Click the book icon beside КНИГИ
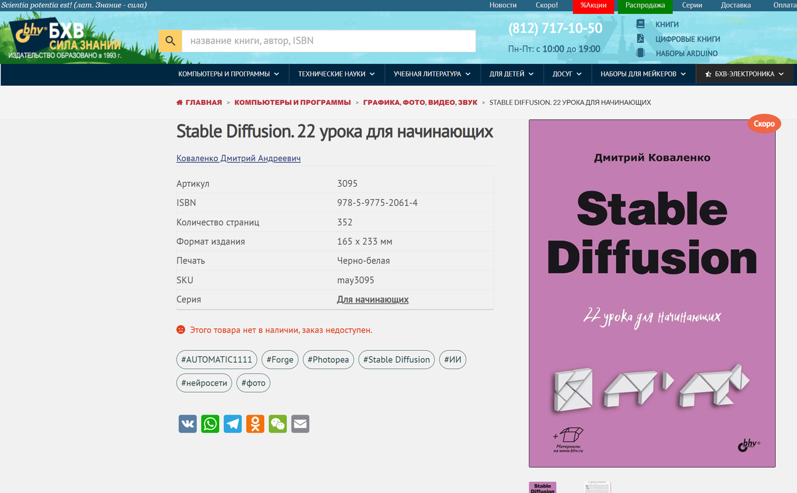 [641, 24]
